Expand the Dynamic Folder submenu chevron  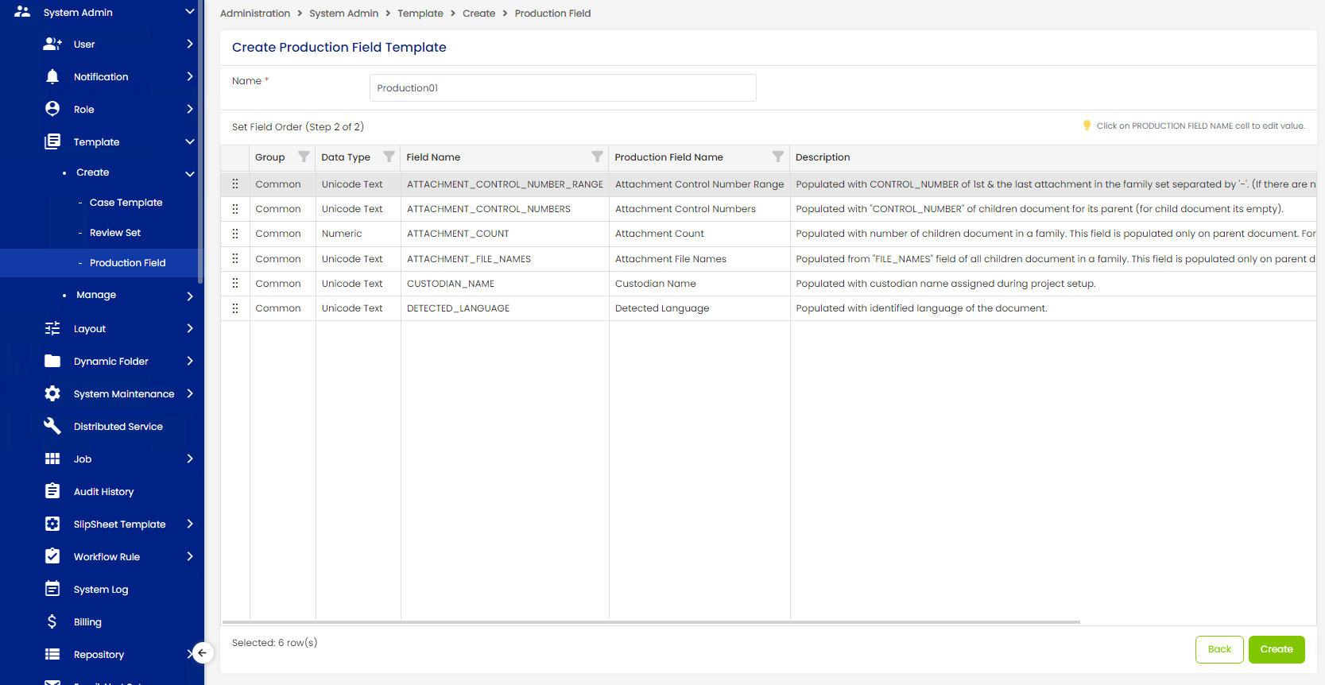click(189, 361)
